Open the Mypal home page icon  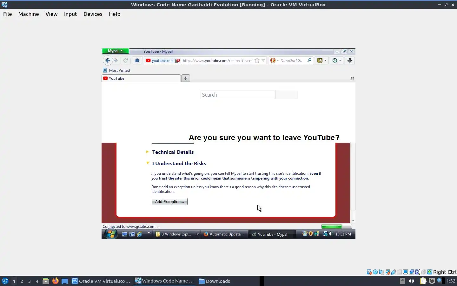137,60
